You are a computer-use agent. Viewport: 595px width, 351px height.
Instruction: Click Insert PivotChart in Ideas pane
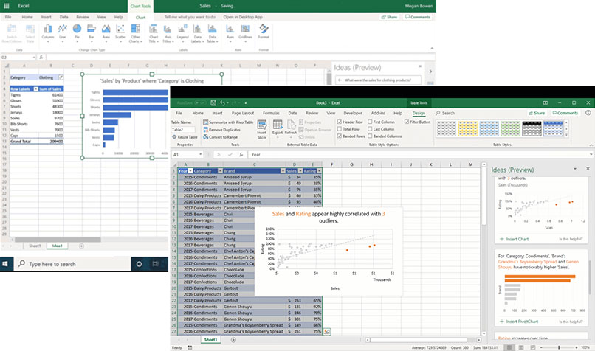519,322
